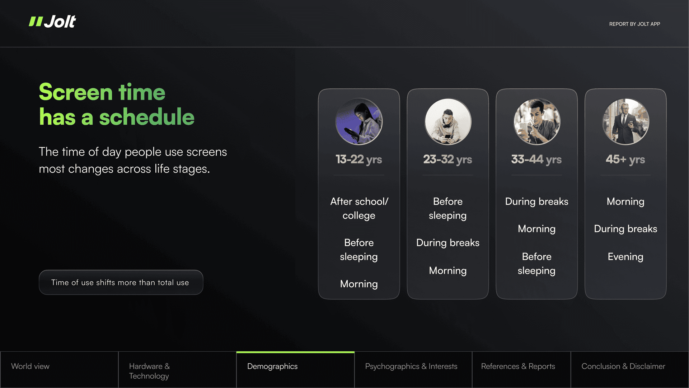This screenshot has width=689, height=388.
Task: Select the Demographics tab
Action: (272, 366)
